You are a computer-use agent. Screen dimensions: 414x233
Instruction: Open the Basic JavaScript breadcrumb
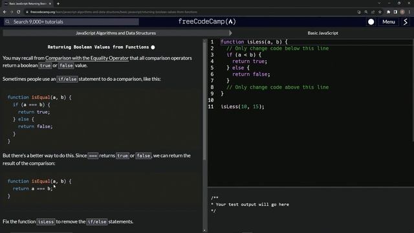click(323, 33)
